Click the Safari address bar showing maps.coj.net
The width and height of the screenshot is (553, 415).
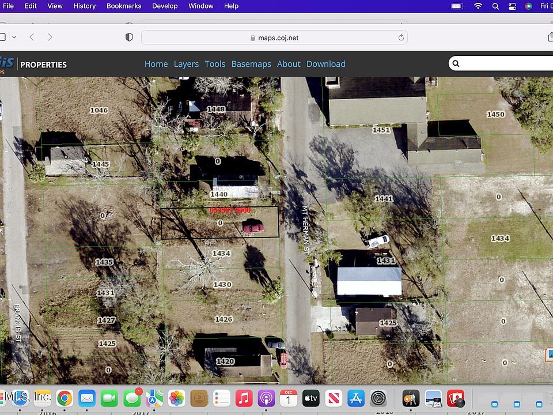274,37
